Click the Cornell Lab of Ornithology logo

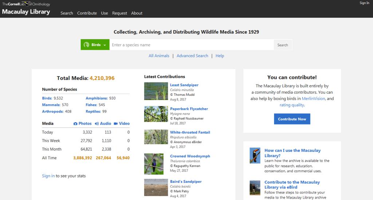[26, 4]
